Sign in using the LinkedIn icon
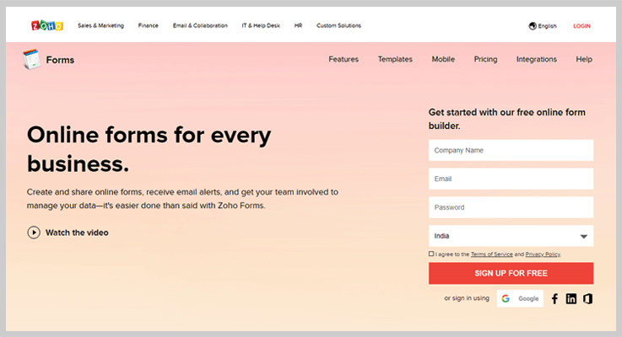622x337 pixels. click(571, 298)
